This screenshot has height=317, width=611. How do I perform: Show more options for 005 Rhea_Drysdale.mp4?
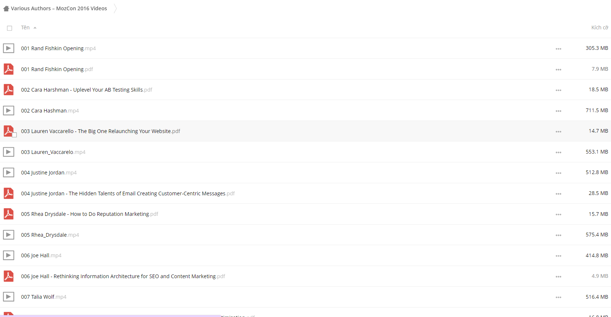pos(558,235)
